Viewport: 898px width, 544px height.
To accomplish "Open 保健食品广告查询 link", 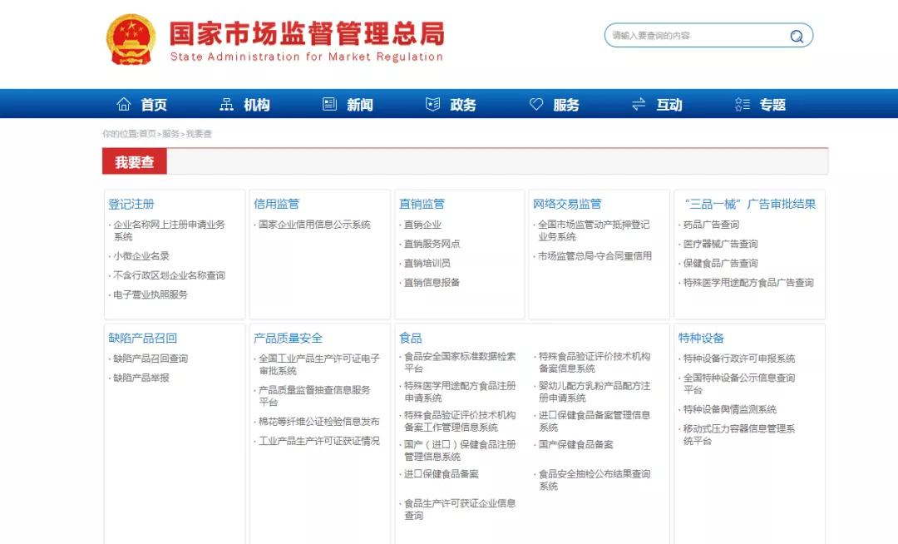I will coord(720,264).
